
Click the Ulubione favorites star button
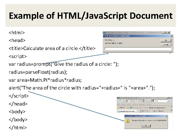coord(121,108)
